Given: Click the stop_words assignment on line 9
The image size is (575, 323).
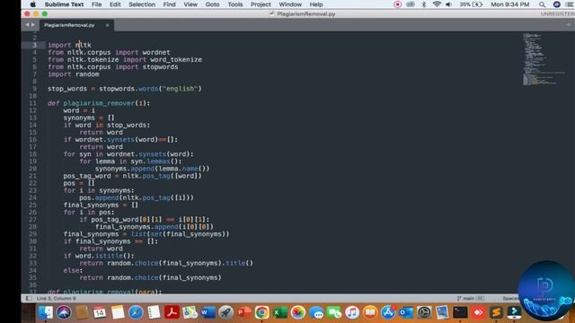Looking at the screenshot, I should coord(125,89).
